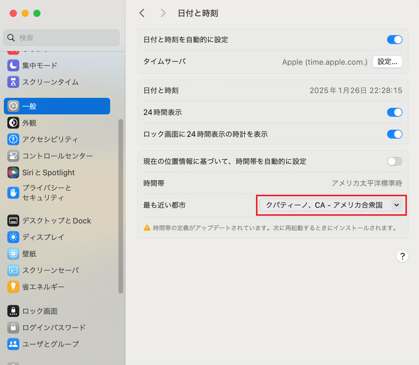The width and height of the screenshot is (419, 365).
Task: Click the 時間帯の定義がアップデート warning message
Action: 275,228
